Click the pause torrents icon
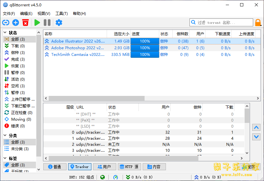 [47, 23]
